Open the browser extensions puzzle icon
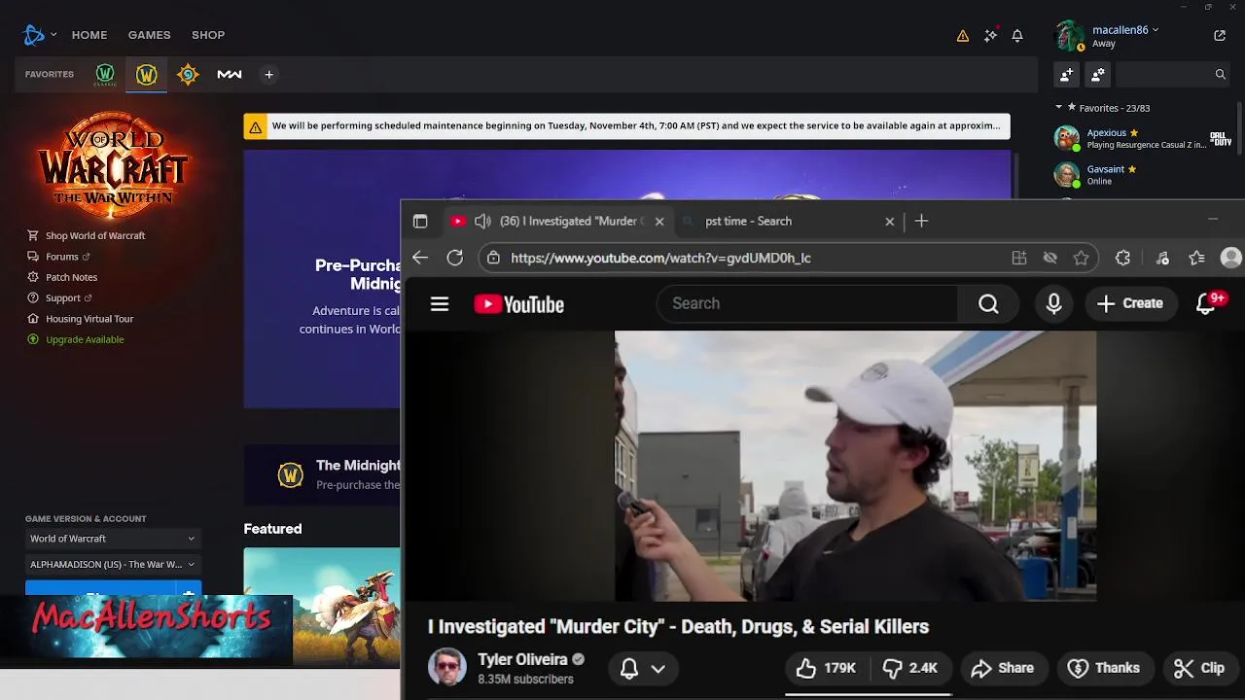The width and height of the screenshot is (1245, 700). (1122, 258)
